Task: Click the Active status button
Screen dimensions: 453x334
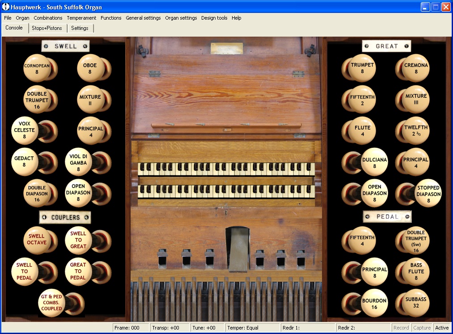Action: click(442, 328)
